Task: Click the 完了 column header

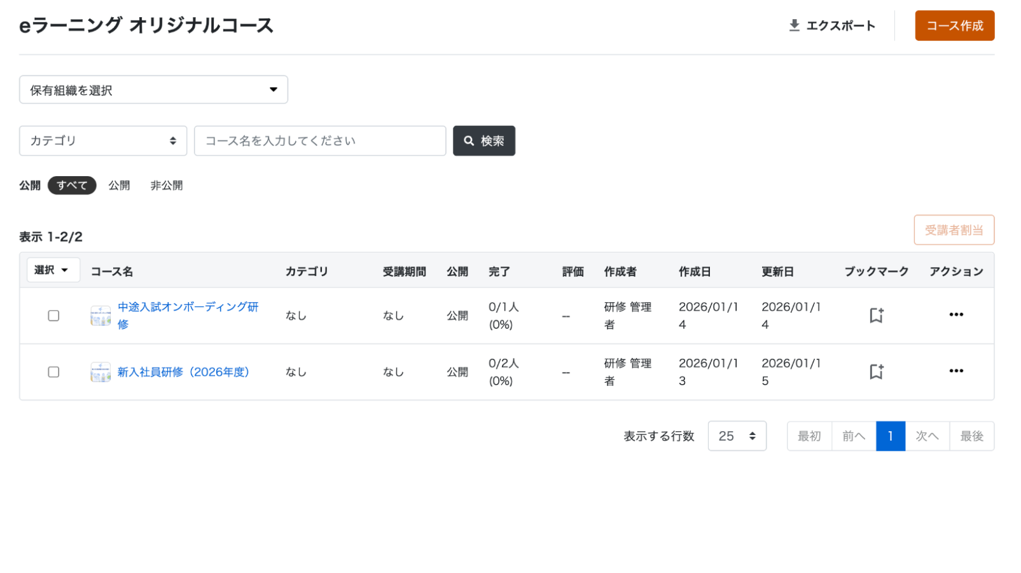Action: point(499,272)
